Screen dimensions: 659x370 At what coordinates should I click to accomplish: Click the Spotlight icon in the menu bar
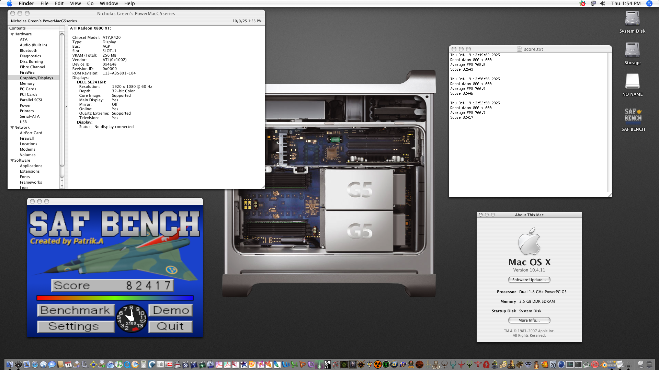(649, 3)
